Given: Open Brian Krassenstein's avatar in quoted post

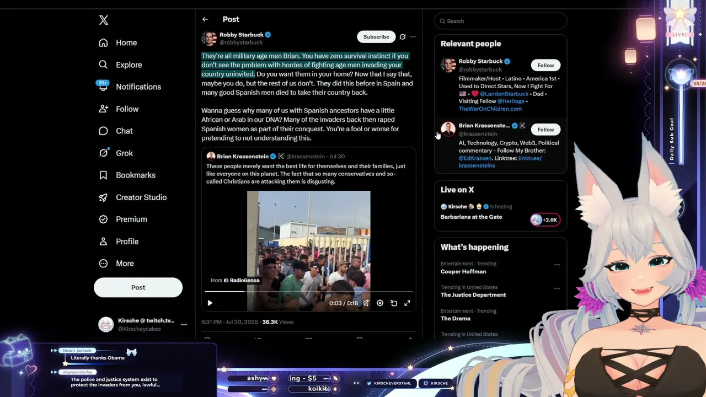Looking at the screenshot, I should 211,156.
